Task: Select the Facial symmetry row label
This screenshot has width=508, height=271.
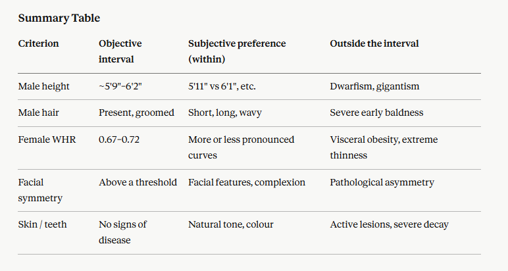Action: [x=40, y=190]
